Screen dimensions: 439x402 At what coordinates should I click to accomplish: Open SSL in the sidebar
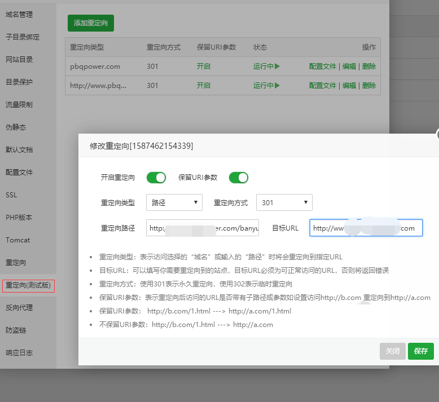point(11,195)
